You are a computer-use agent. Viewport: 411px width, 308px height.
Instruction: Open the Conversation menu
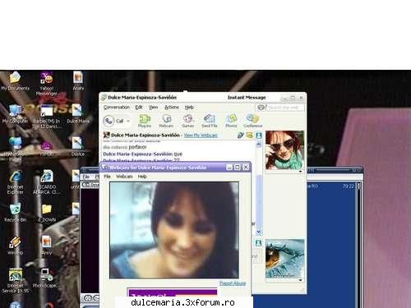(x=117, y=108)
